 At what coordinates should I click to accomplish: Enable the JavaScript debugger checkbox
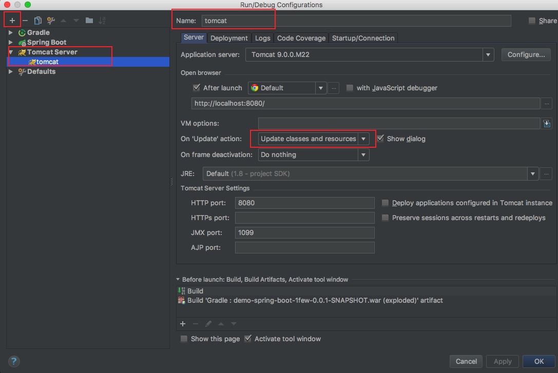350,88
